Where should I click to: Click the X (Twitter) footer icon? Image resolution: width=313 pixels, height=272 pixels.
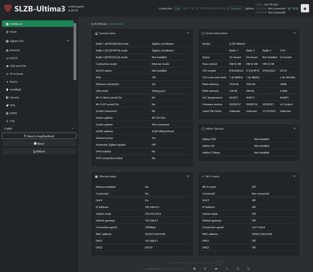[x=227, y=269]
